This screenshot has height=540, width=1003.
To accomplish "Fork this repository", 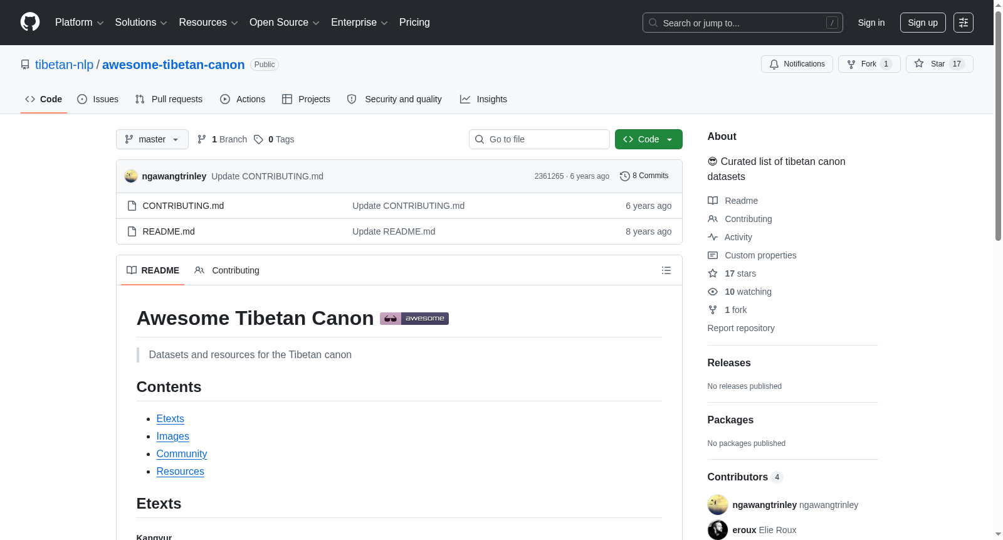I will [x=869, y=64].
